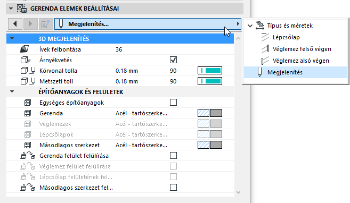Click the Árnyékvetés shadow cube icon
Viewport: 350px width, 203px height.
[26, 60]
